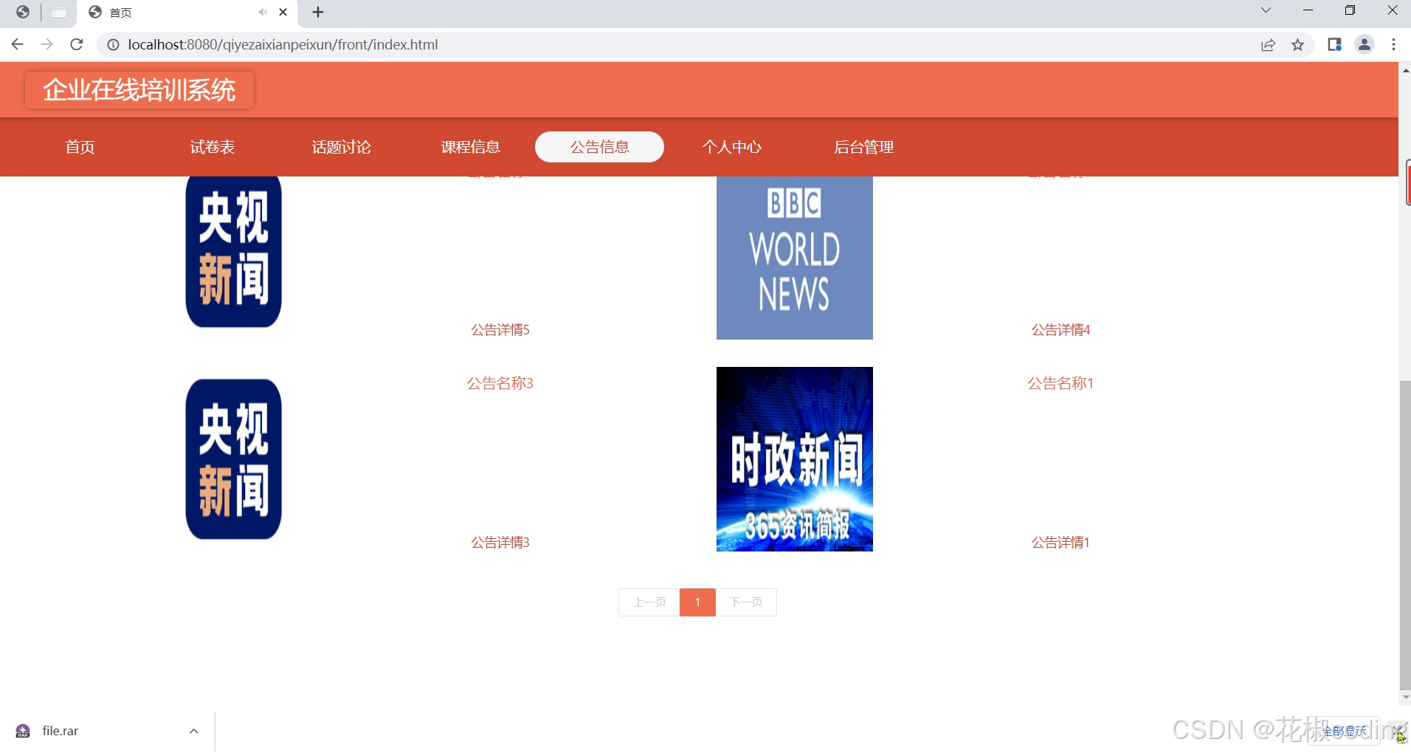Click the back navigation arrow
The width and height of the screenshot is (1411, 753).
tap(17, 44)
